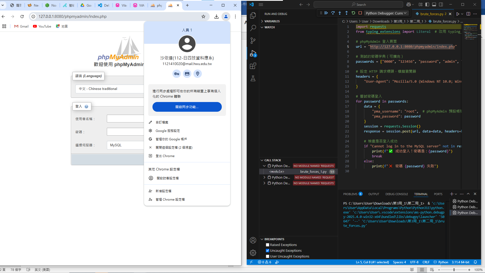Enable Raised Exceptions breakpoint
The image size is (485, 273).
(x=267, y=245)
